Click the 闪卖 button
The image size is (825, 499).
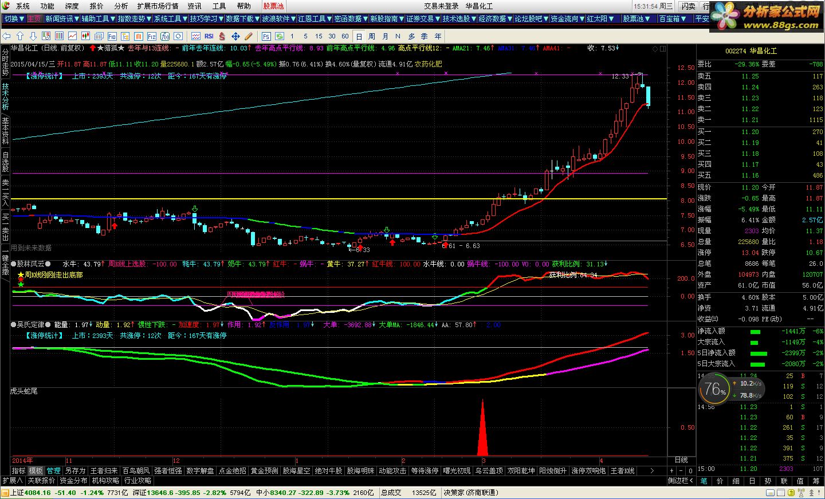(688, 6)
